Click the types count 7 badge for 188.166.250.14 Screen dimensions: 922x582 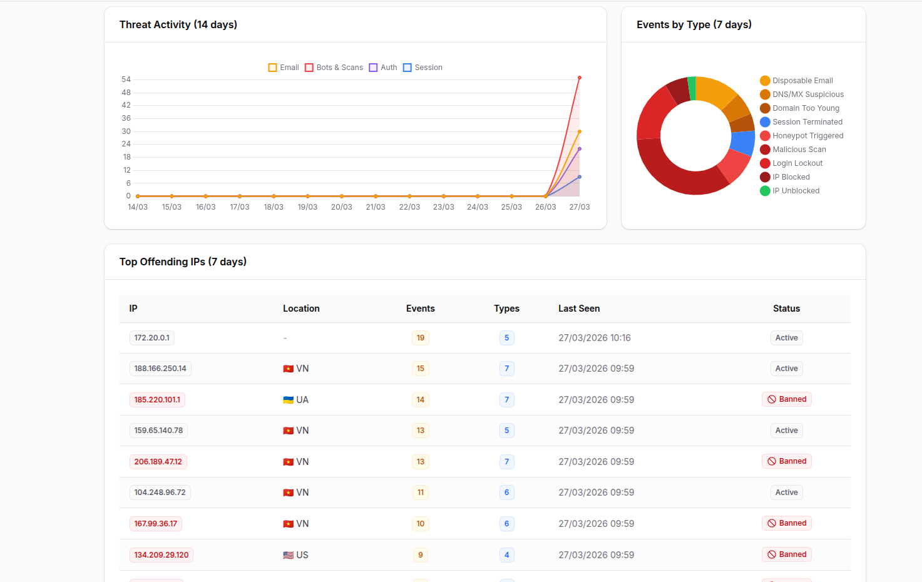[506, 368]
